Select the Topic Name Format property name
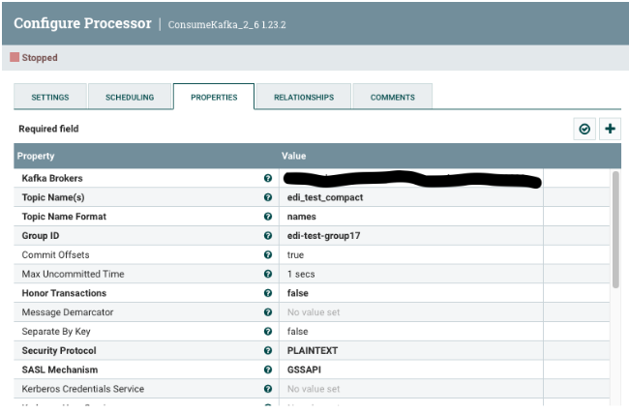Image resolution: width=629 pixels, height=413 pixels. [64, 217]
